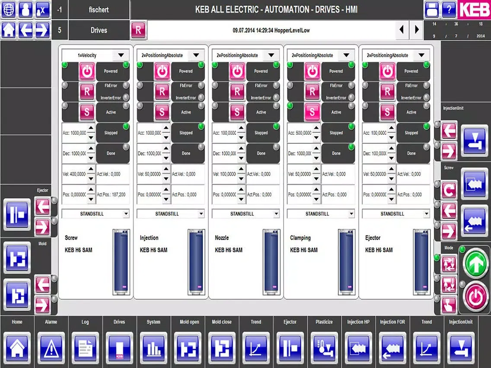Toggle power button of Clamping drive

[x=312, y=71]
